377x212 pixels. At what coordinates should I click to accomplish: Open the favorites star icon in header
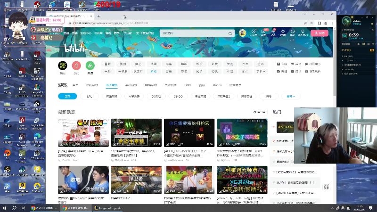tap(283, 33)
